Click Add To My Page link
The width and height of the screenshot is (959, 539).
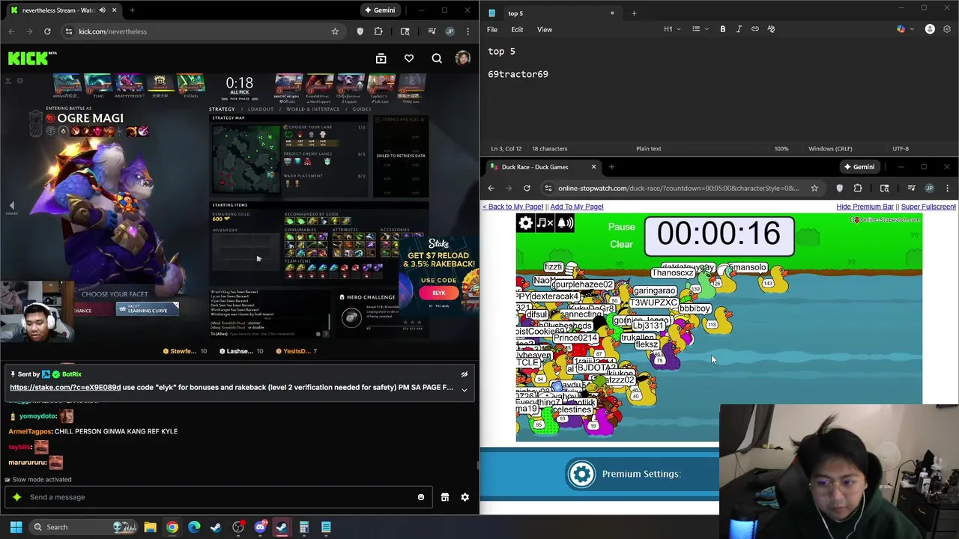tap(576, 207)
